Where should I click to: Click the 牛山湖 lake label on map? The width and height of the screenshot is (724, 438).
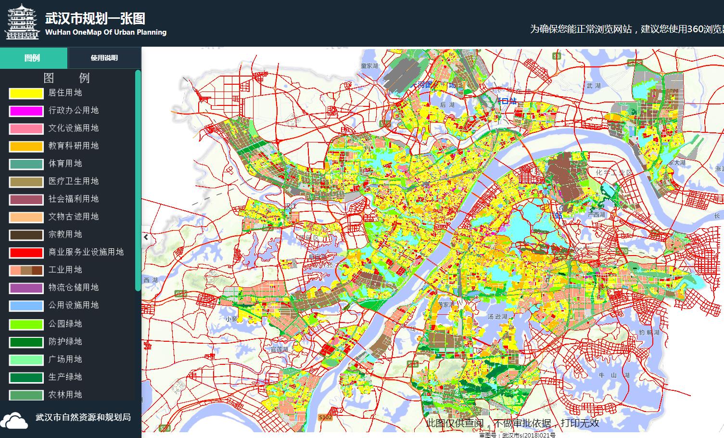click(x=613, y=375)
